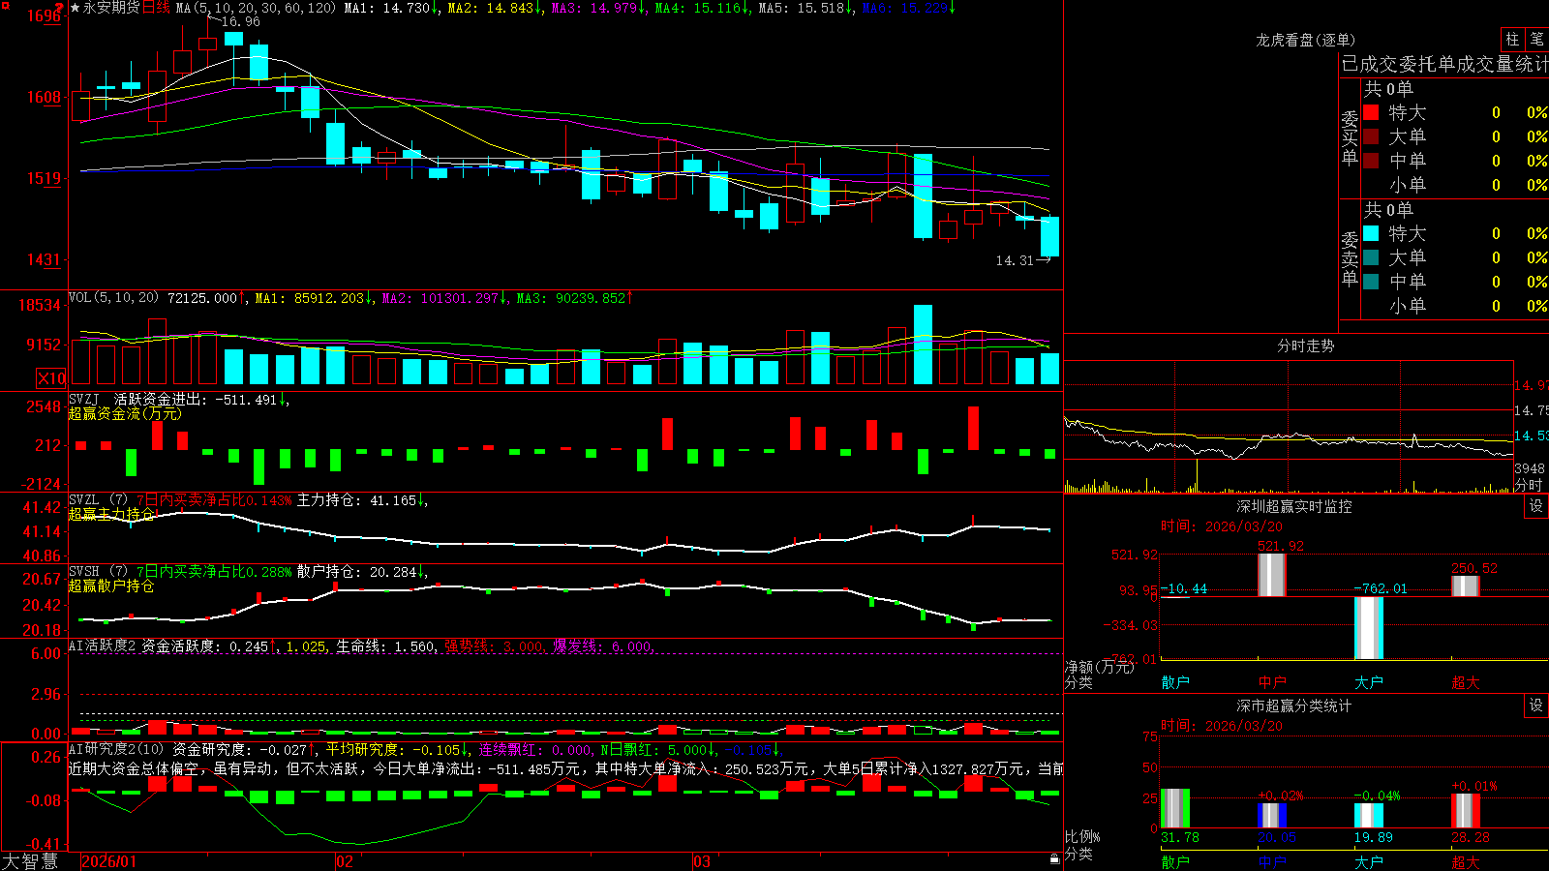Click the AI研究度2(10) indicator label
1549x871 pixels.
[116, 749]
